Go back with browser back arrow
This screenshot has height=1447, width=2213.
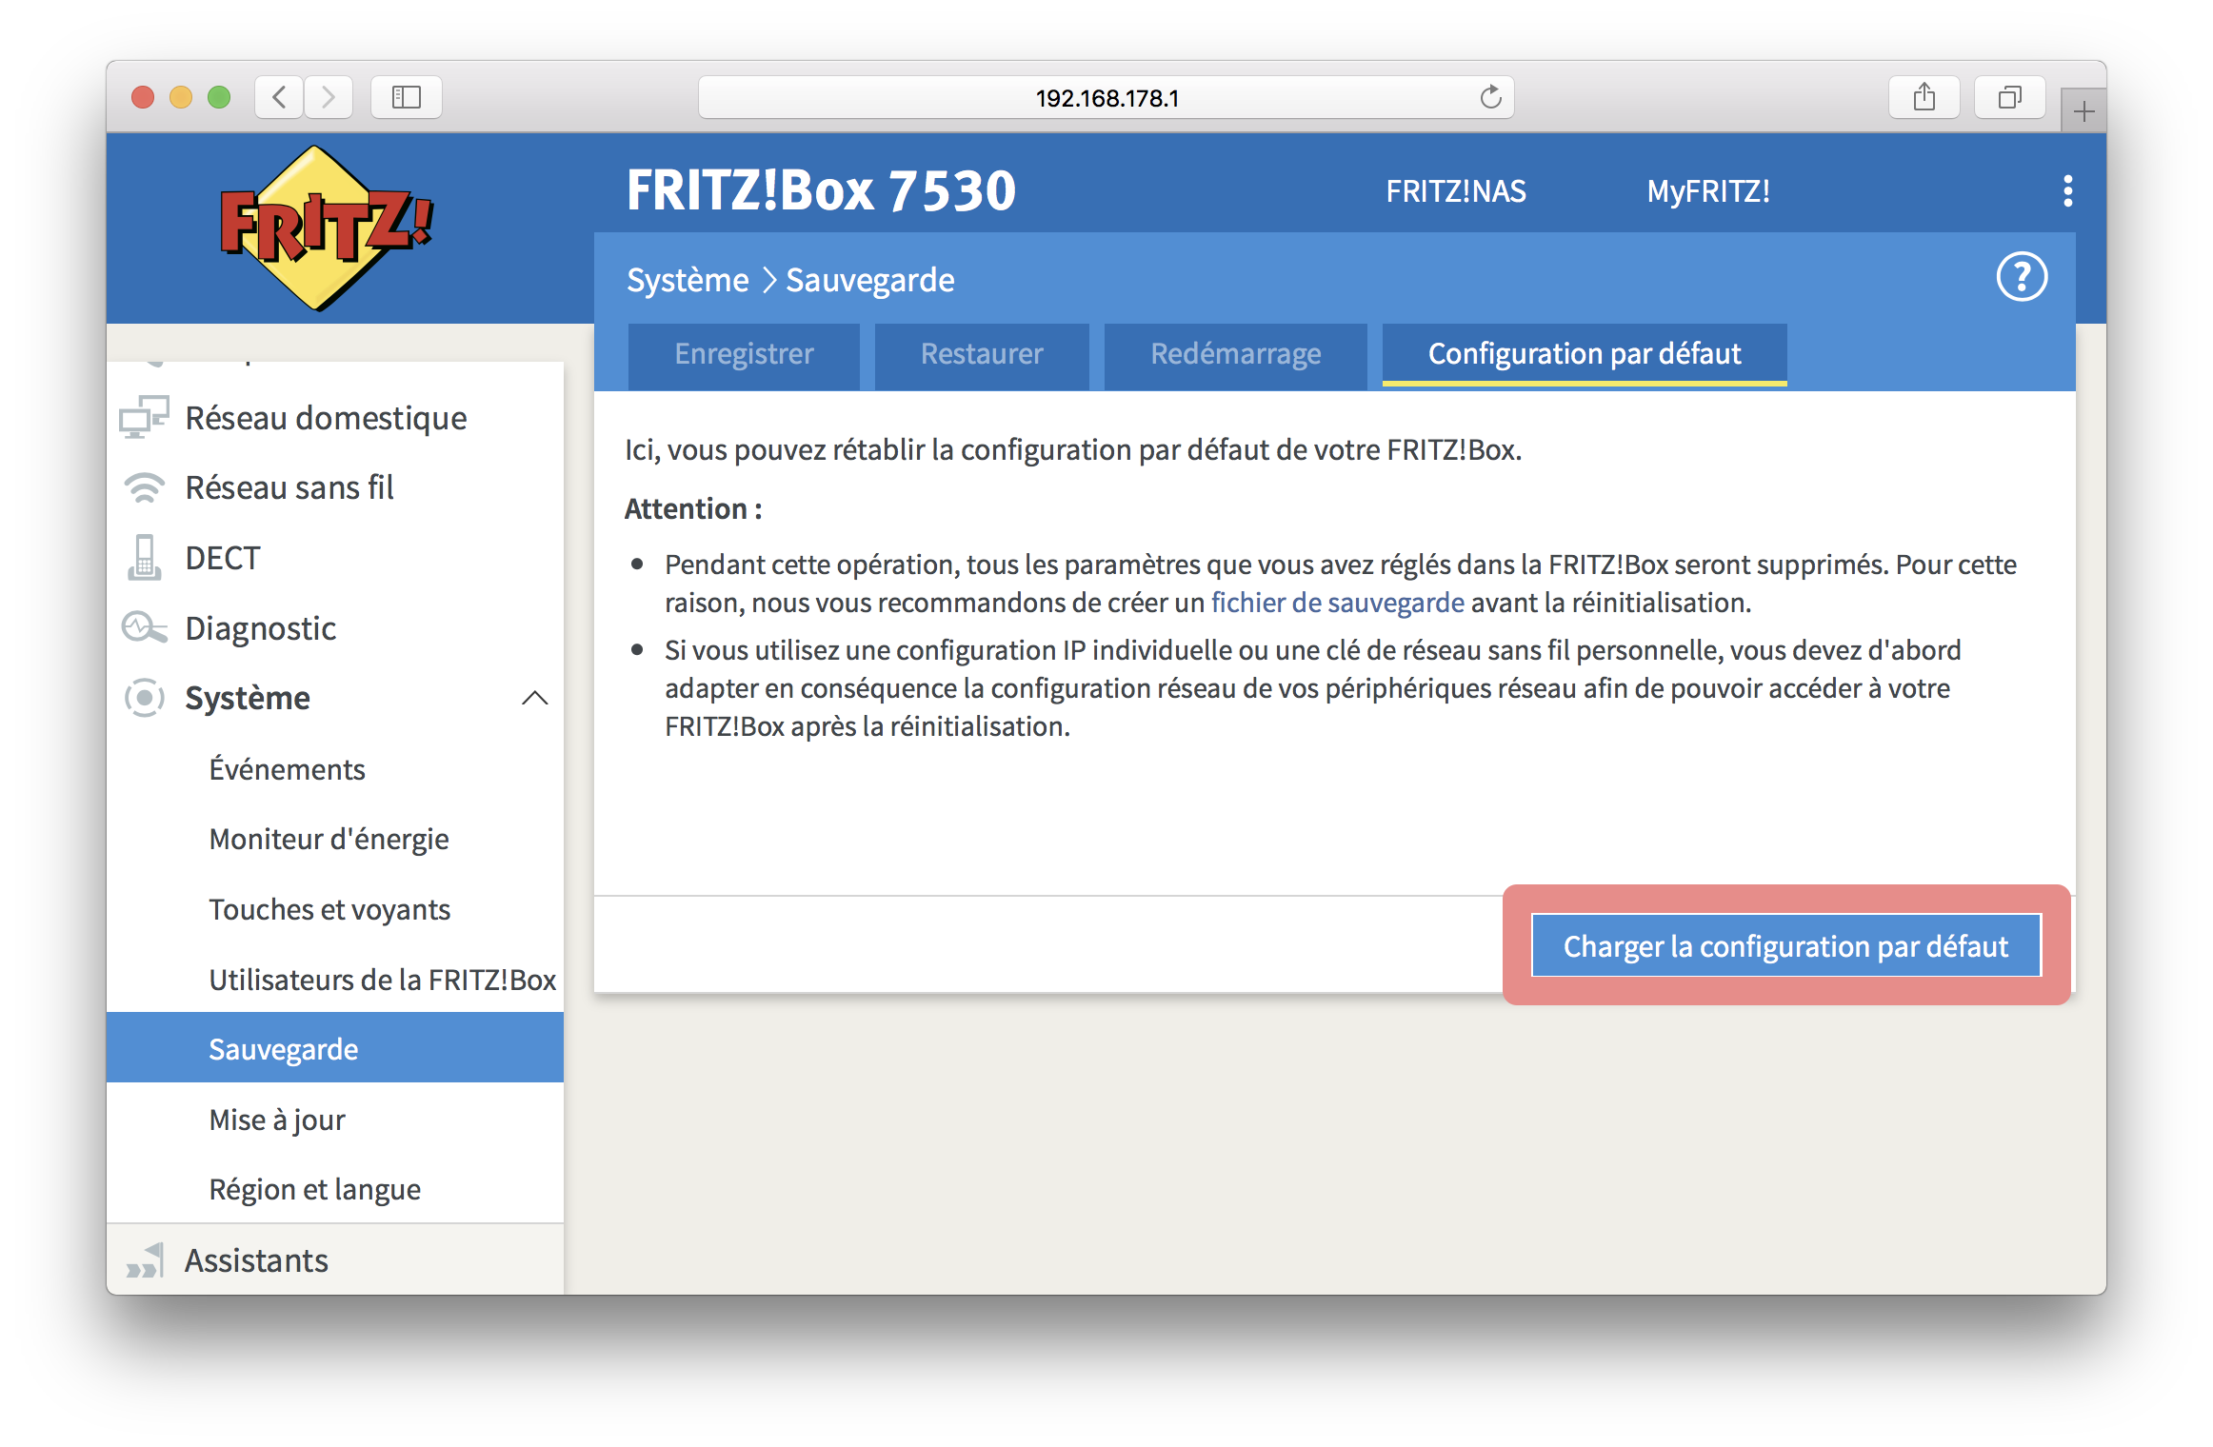pyautogui.click(x=279, y=97)
